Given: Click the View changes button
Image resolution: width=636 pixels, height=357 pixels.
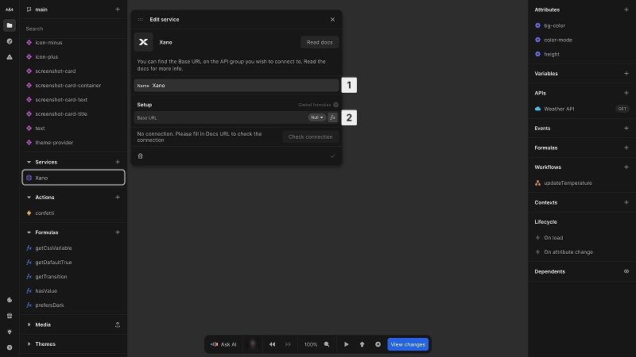Looking at the screenshot, I should (408, 344).
